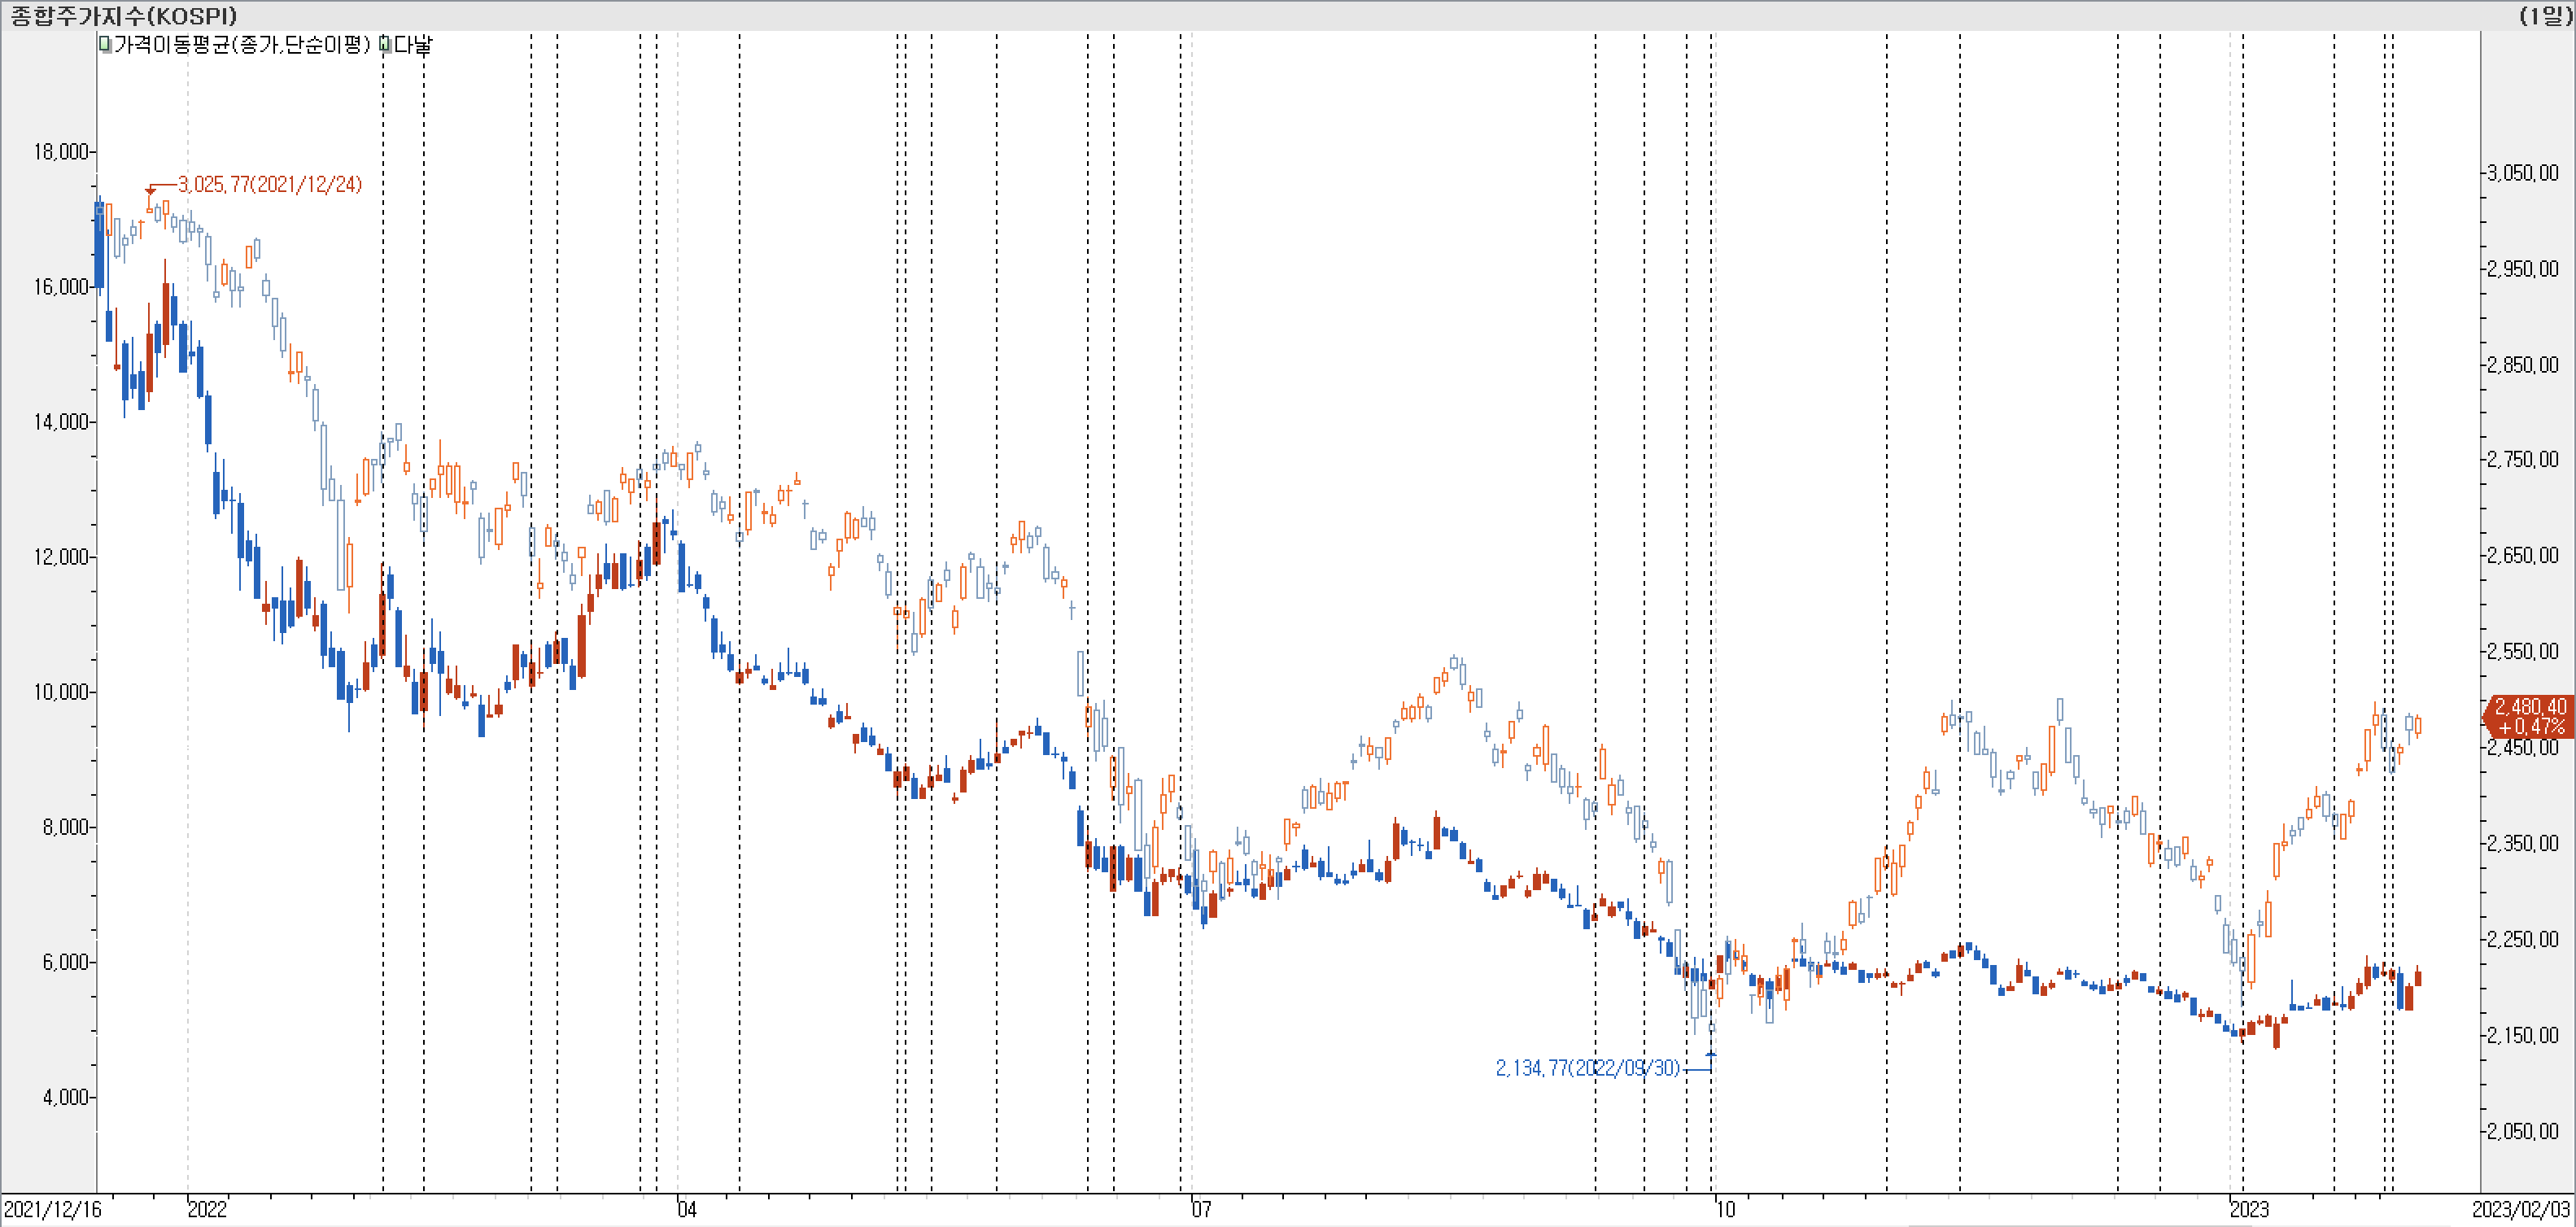2576x1227 pixels.
Task: Click the red high-price arrow marker
Action: pos(150,190)
